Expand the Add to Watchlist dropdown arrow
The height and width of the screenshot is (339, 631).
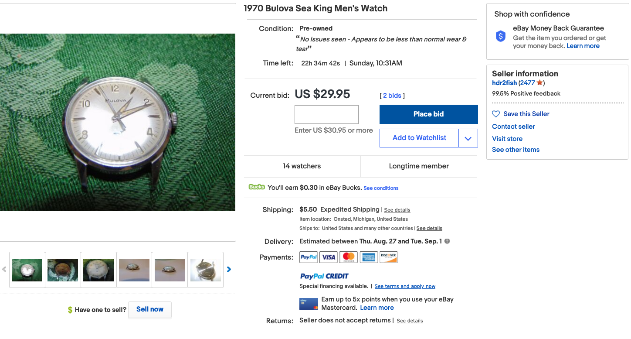(468, 138)
